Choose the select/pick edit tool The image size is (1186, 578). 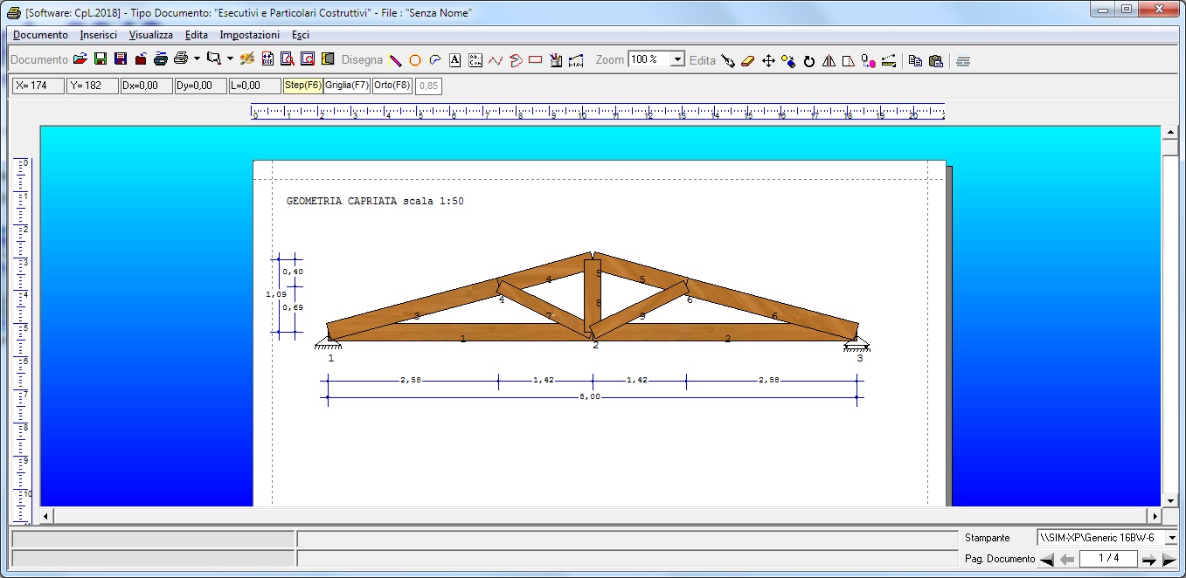[728, 61]
